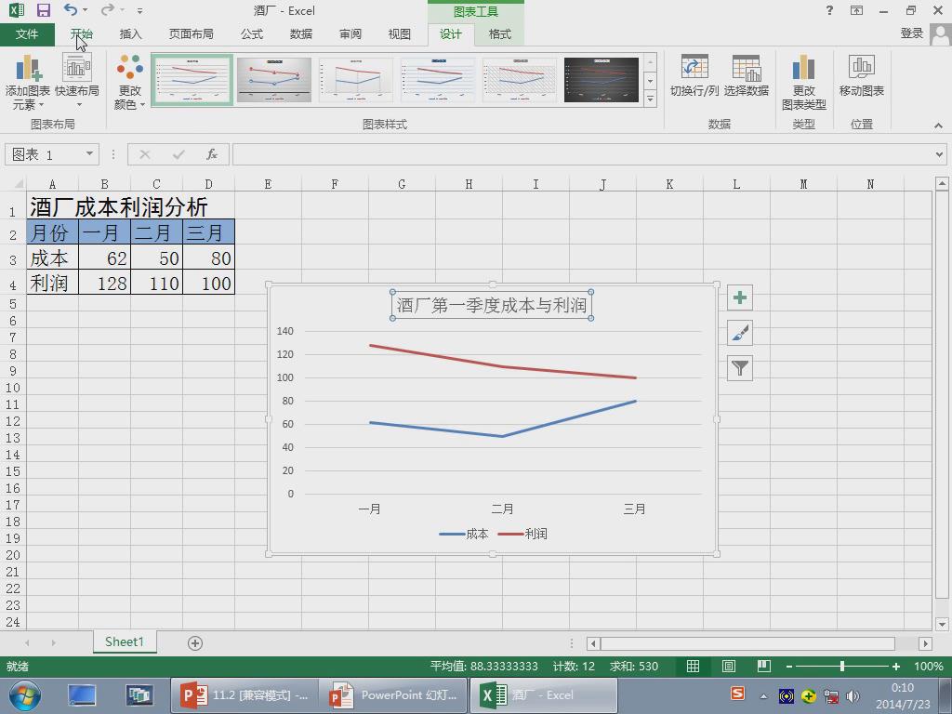This screenshot has width=952, height=714.
Task: Open the Name Box dropdown
Action: pyautogui.click(x=89, y=154)
